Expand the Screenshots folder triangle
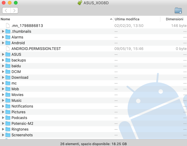187x146 pixels. click(3, 135)
